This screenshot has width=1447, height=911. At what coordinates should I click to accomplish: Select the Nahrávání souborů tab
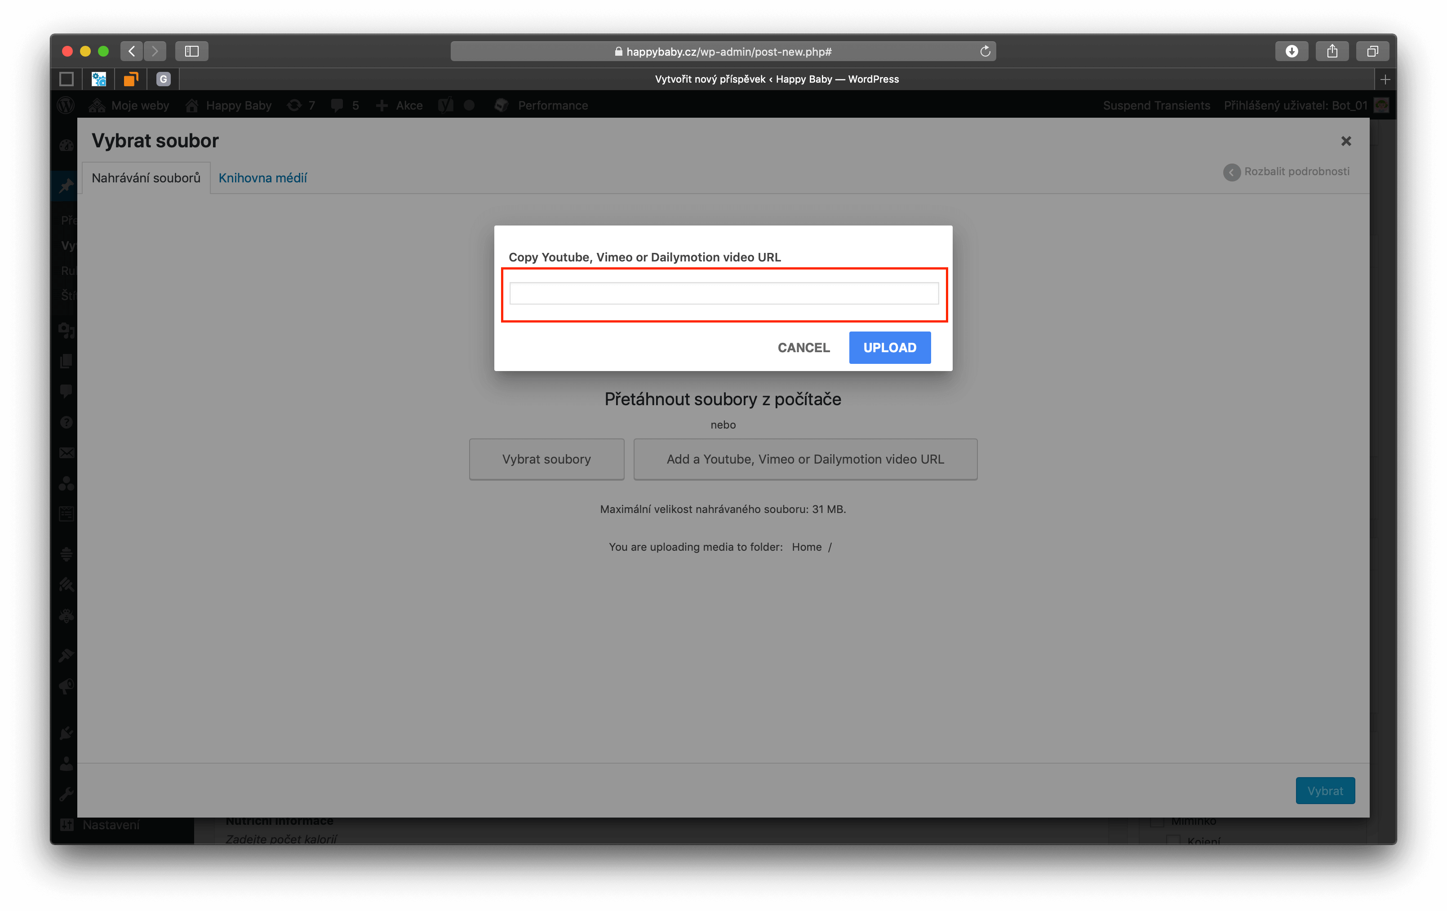[x=146, y=178]
